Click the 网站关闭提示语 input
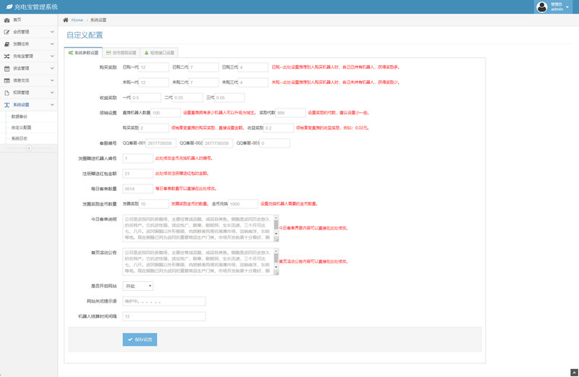This screenshot has height=377, width=579. coord(164,301)
